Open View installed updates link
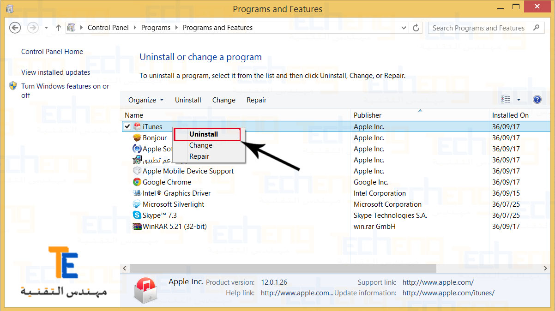Screen dimensions: 555x311 (x=56, y=72)
